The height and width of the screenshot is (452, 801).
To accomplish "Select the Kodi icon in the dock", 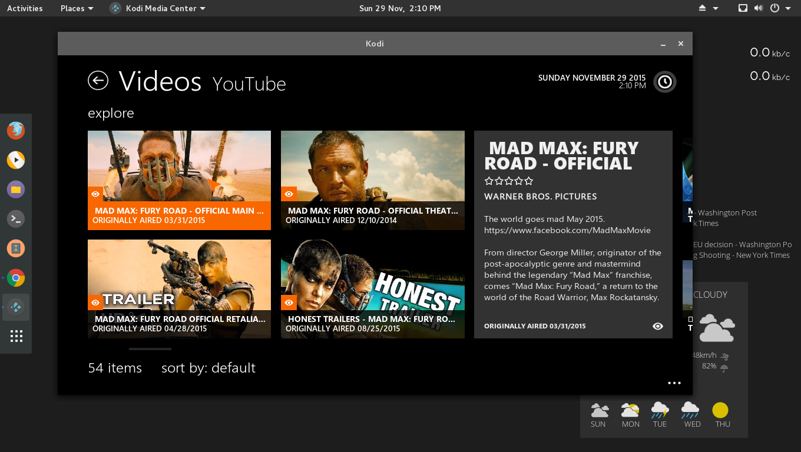I will point(16,307).
